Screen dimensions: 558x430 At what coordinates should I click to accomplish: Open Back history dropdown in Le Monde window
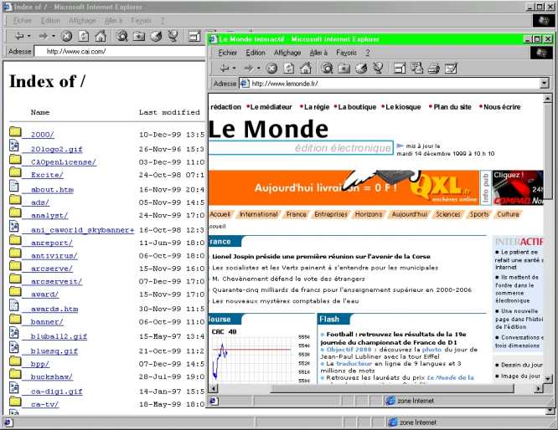click(234, 68)
